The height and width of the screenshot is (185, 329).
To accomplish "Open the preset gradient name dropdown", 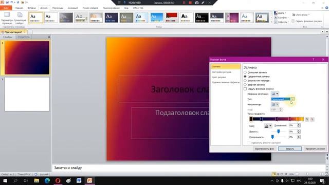I will click(x=275, y=94).
